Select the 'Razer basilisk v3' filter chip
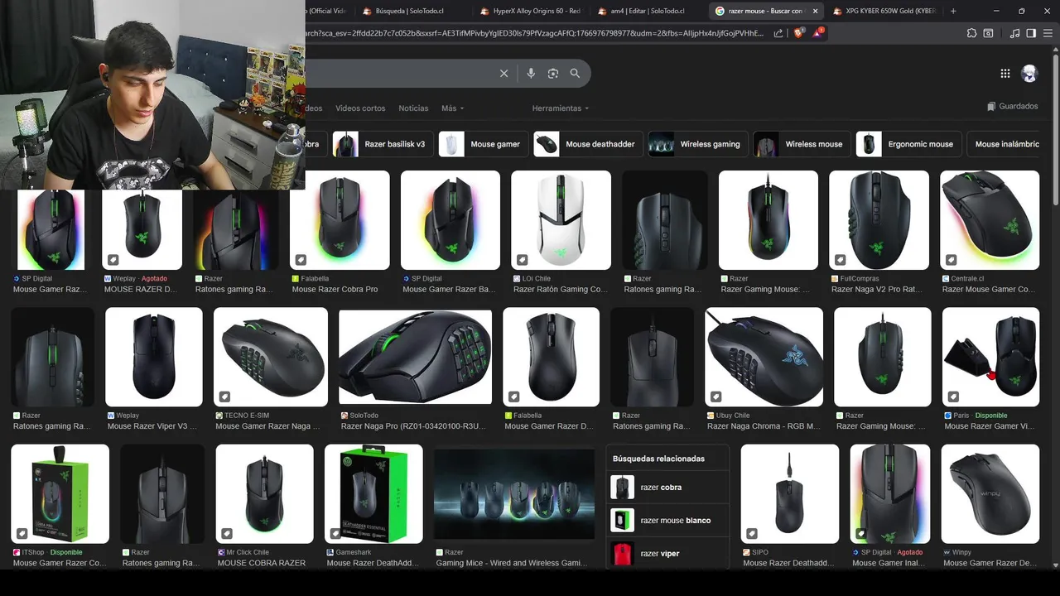This screenshot has height=596, width=1060. tap(383, 144)
